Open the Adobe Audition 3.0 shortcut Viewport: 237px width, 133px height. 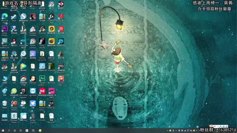(x=5, y=41)
